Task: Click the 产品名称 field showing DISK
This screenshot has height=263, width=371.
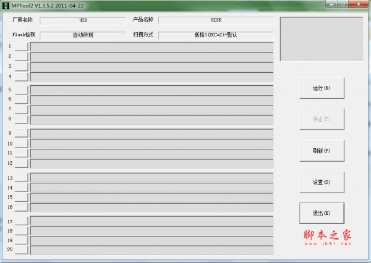Action: 216,20
